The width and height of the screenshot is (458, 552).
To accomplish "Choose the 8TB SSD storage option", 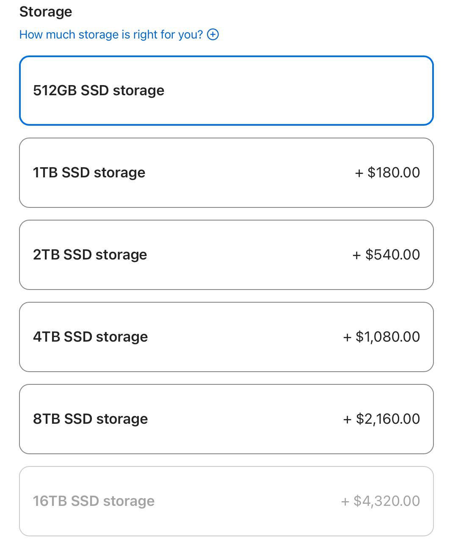I will (226, 419).
